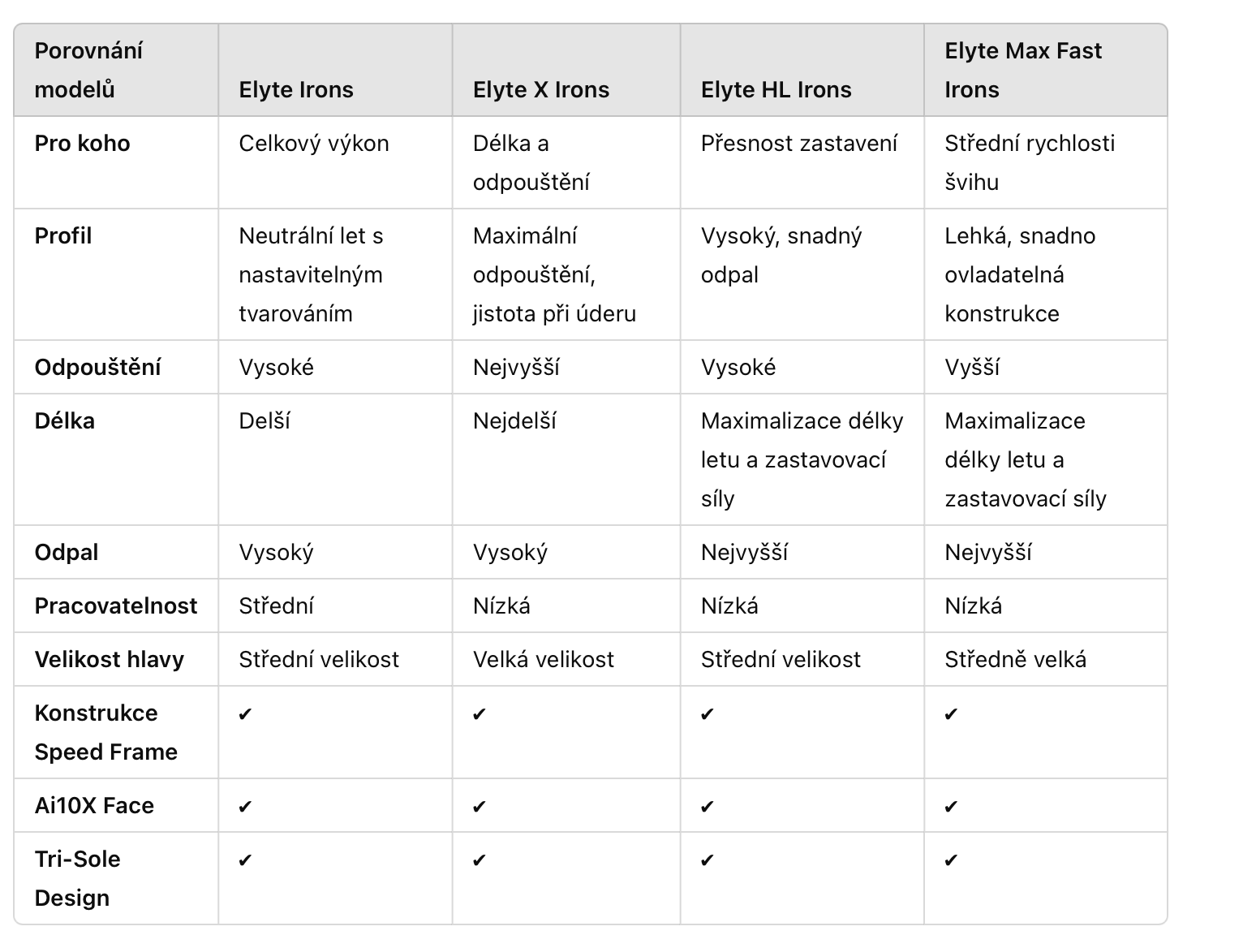1256x935 pixels.
Task: Click the Elyte Max Fast Irons header
Action: tap(1023, 70)
